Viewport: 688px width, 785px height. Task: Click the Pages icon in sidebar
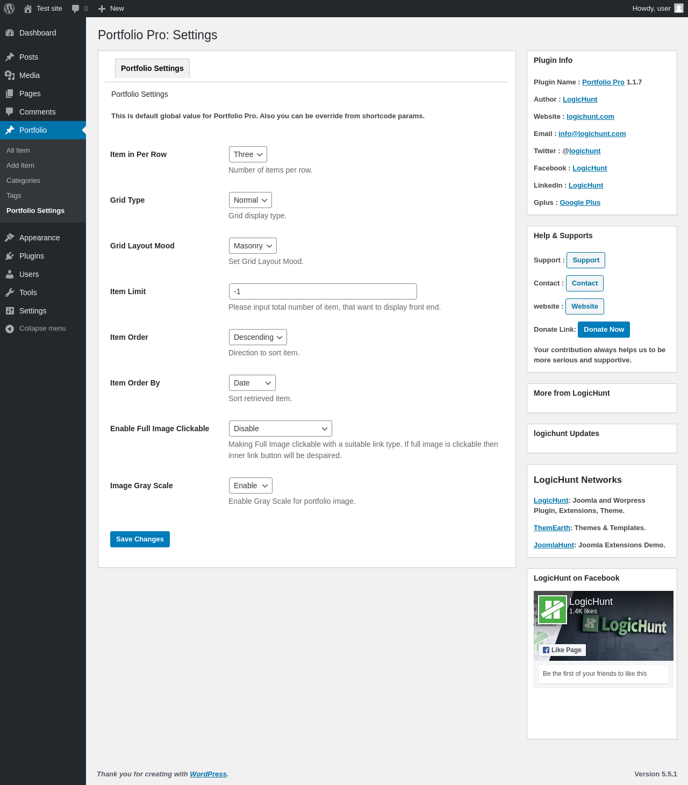10,94
